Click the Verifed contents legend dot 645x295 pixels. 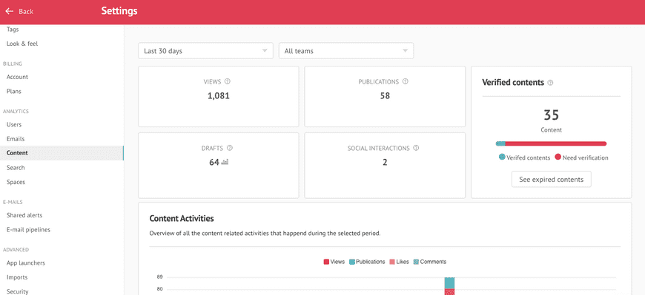(x=502, y=157)
